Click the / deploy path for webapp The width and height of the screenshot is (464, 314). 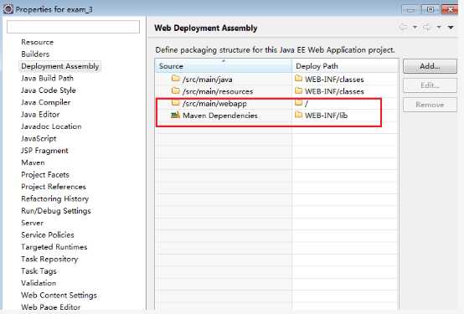click(x=307, y=104)
